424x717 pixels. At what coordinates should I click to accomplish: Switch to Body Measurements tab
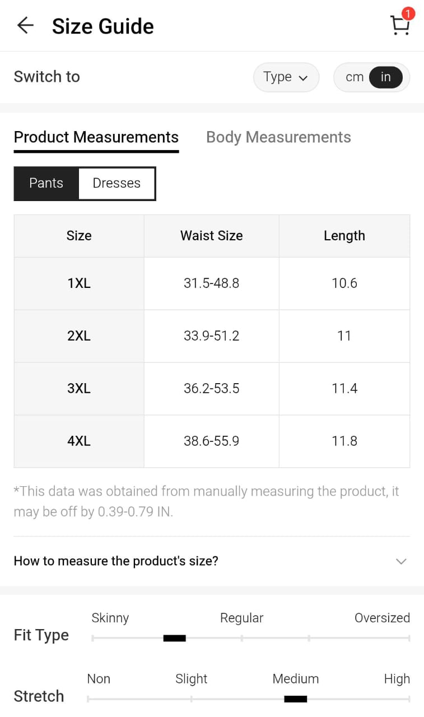pos(278,137)
